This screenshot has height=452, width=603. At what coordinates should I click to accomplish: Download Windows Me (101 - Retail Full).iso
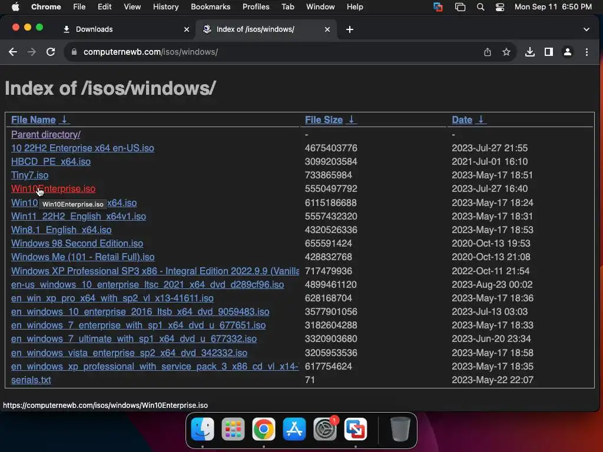coord(82,257)
